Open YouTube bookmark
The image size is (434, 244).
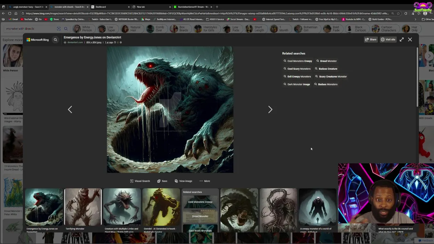[x=26, y=19]
